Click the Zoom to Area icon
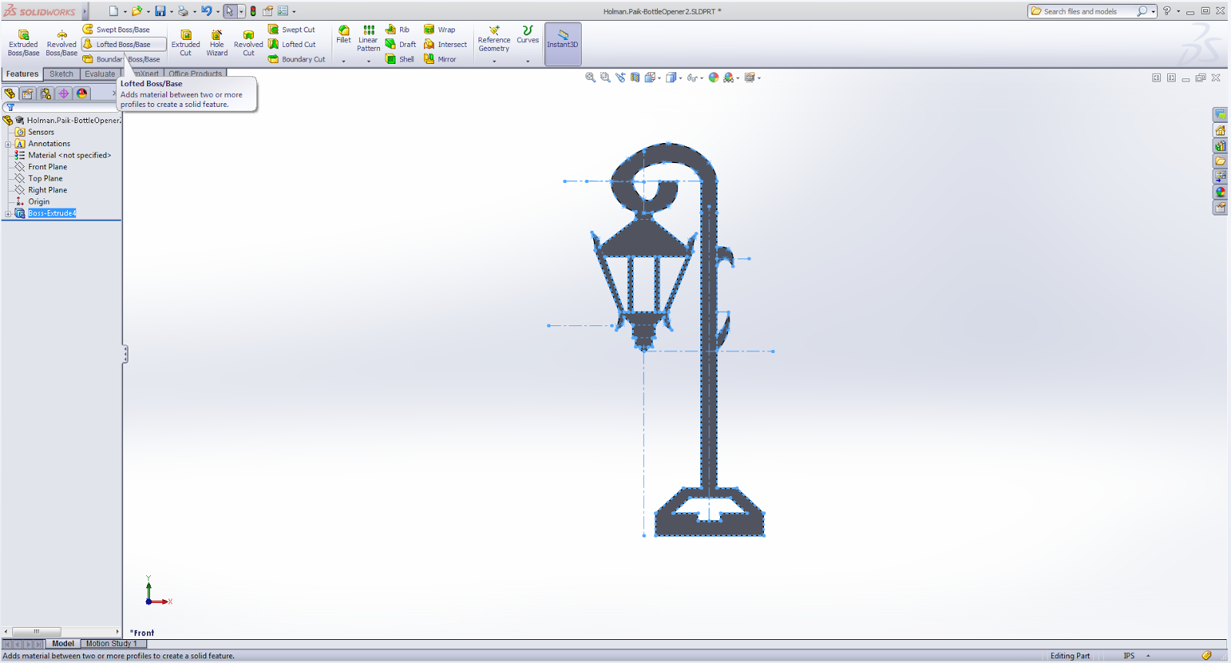This screenshot has height=663, width=1231. pyautogui.click(x=605, y=78)
